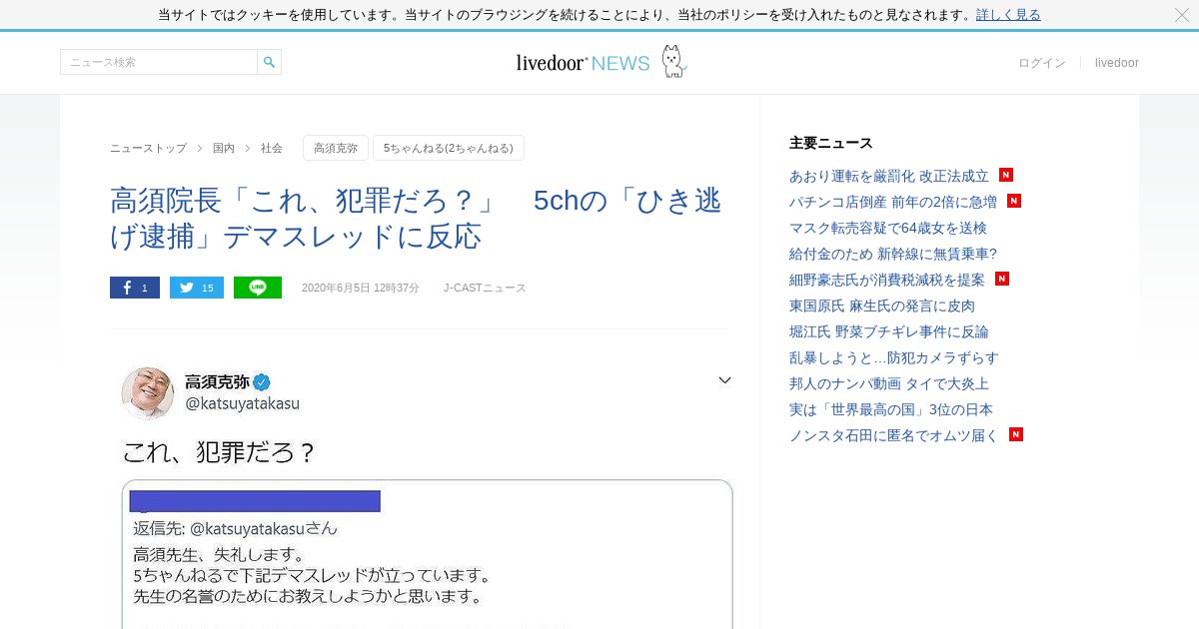Click the 返信先: @katsuyatakasuさん reply line
The width and height of the screenshot is (1199, 629).
[236, 528]
